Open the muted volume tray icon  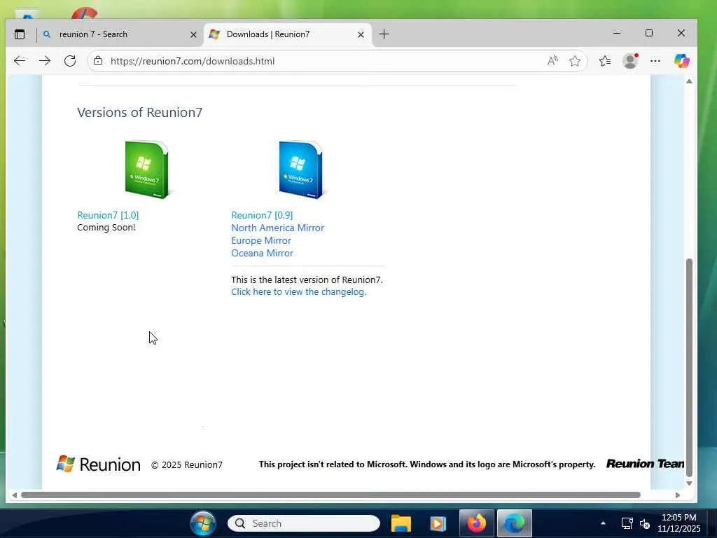645,524
